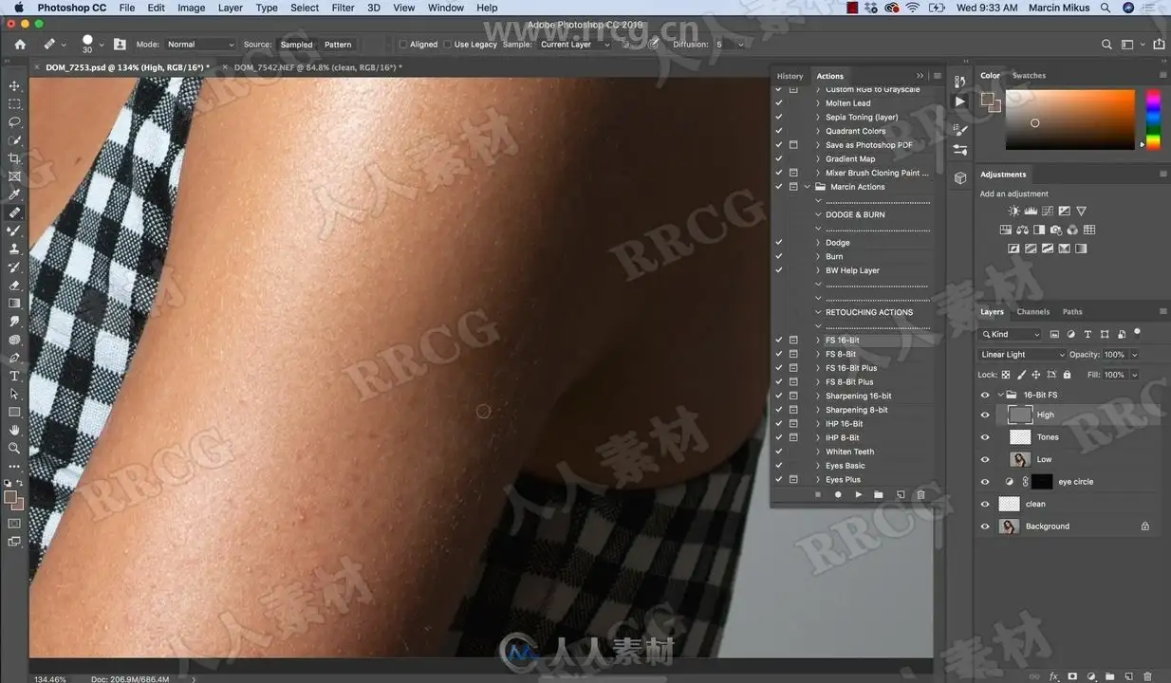Viewport: 1171px width, 683px height.
Task: Open the Layer menu
Action: click(x=231, y=8)
